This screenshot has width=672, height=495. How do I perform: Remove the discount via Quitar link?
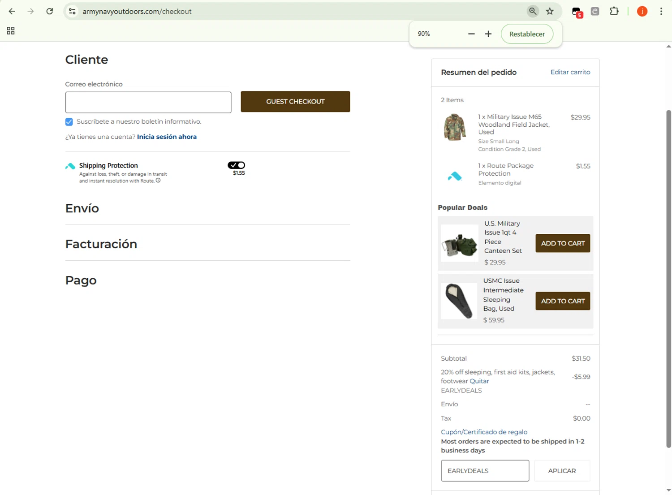pyautogui.click(x=479, y=381)
